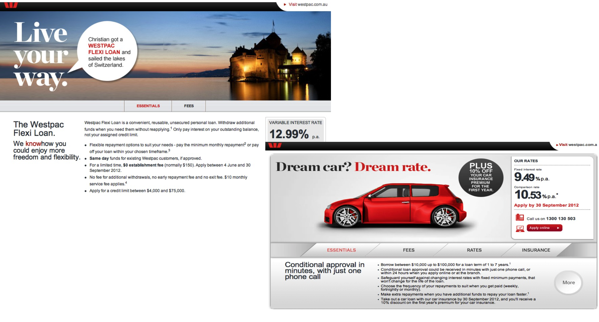The height and width of the screenshot is (322, 599).
Task: Click the arrow inside Apply online button
Action: pyautogui.click(x=558, y=228)
